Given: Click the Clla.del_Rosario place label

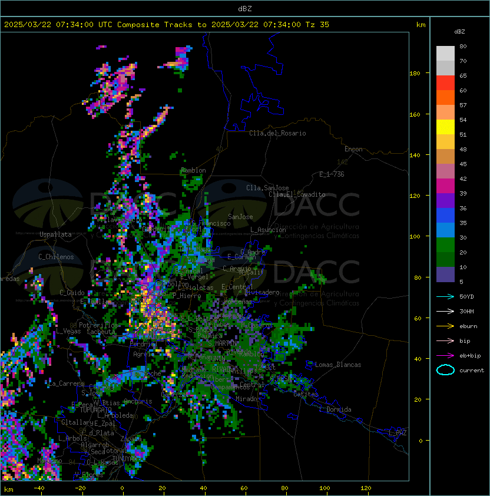Looking at the screenshot, I should pyautogui.click(x=277, y=133).
